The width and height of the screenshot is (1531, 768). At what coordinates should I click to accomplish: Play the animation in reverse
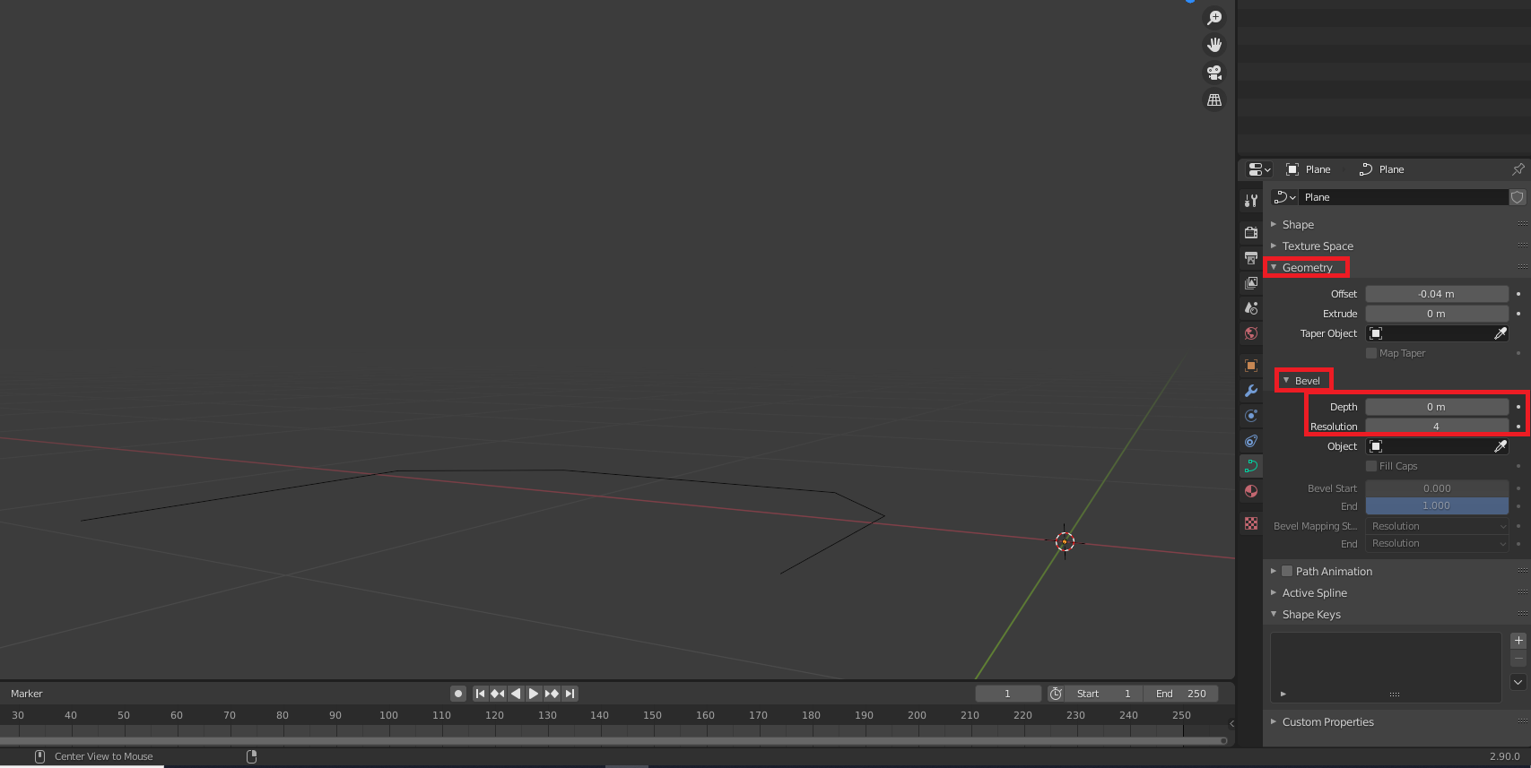click(x=516, y=694)
